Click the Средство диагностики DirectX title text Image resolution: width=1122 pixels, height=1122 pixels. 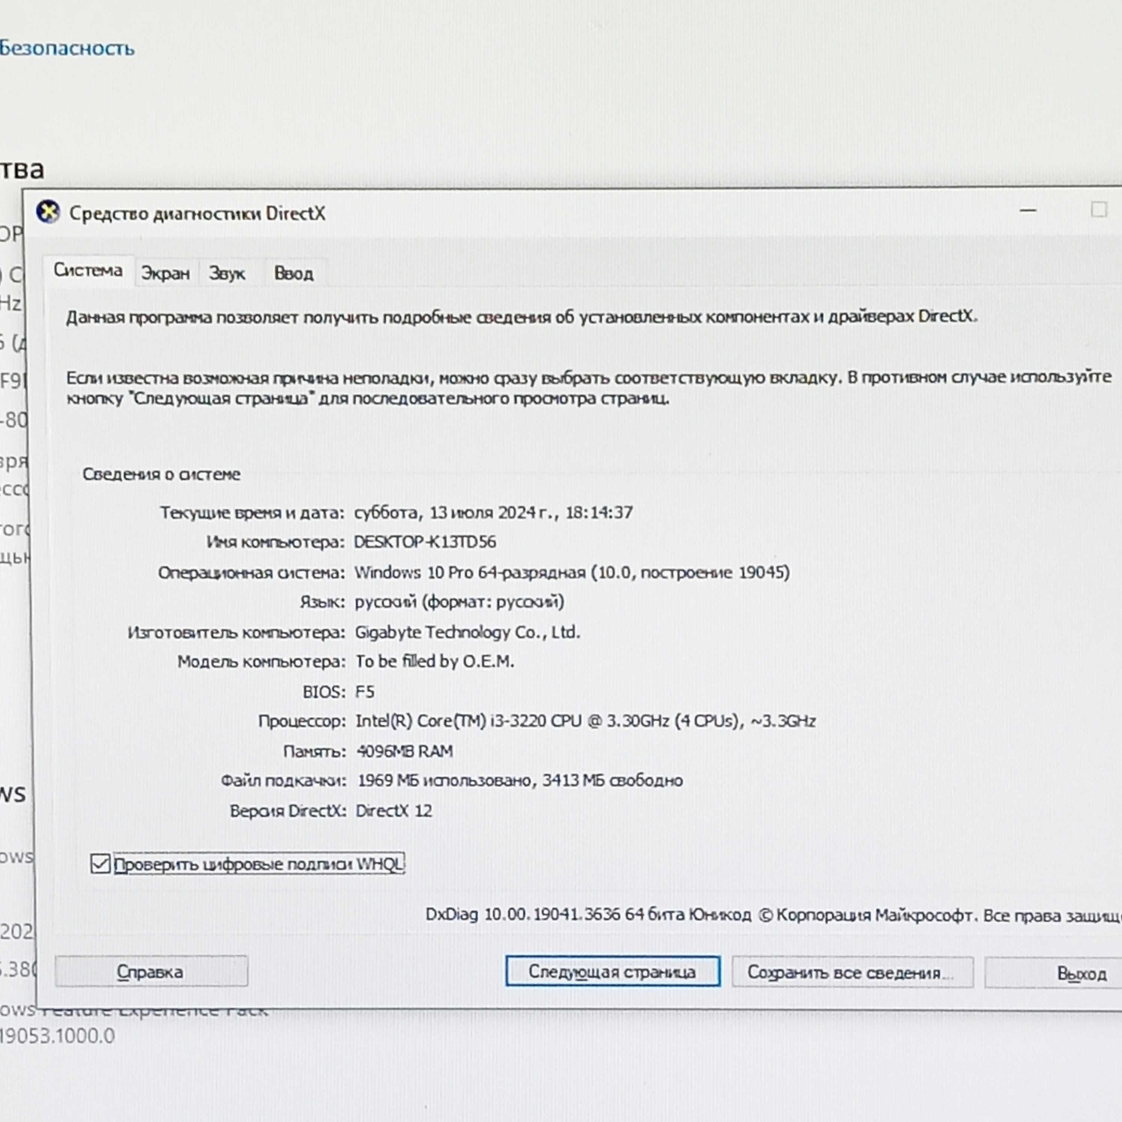[x=198, y=213]
